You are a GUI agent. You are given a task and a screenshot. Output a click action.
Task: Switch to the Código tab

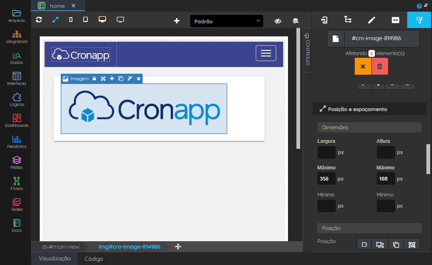tap(94, 259)
